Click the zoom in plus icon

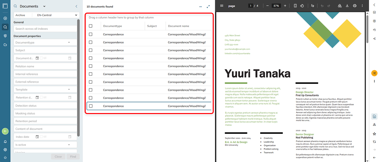click(x=285, y=6)
